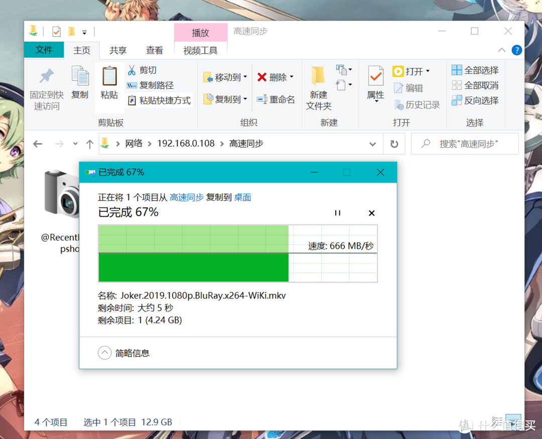
Task: Click the Invert Selection (反向选择) icon
Action: point(475,101)
